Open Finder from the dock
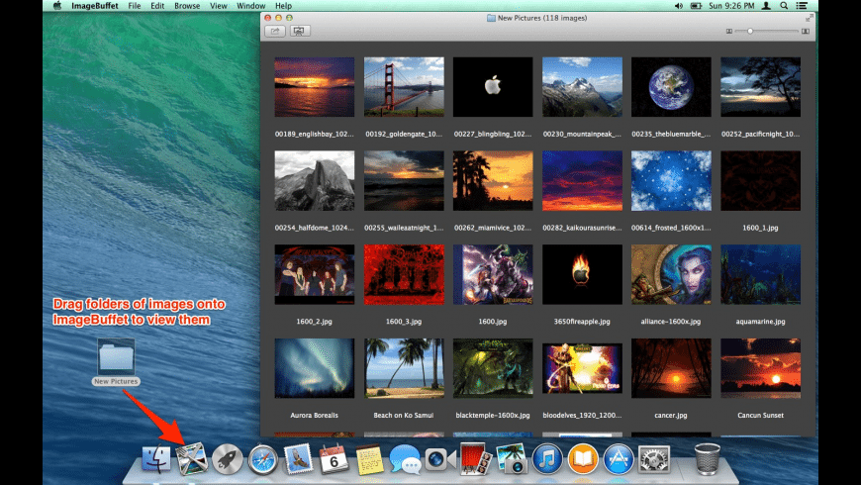The image size is (861, 485). coord(156,458)
